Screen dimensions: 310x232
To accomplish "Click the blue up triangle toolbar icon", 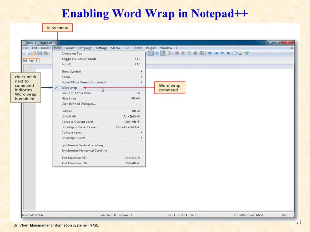I will pos(216,53).
